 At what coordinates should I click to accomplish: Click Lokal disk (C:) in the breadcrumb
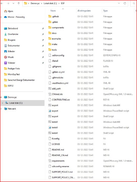(50, 3)
